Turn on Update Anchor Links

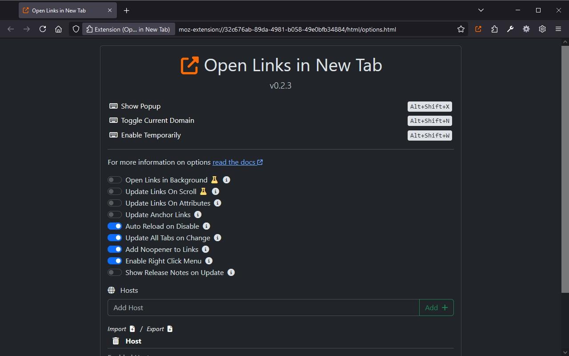coord(115,214)
